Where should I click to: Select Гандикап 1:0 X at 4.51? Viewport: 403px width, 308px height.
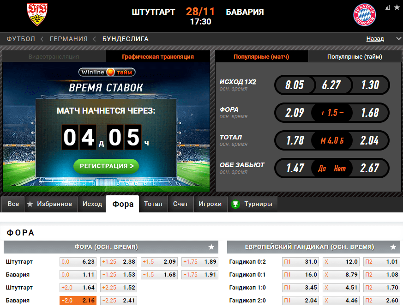pos(341,287)
